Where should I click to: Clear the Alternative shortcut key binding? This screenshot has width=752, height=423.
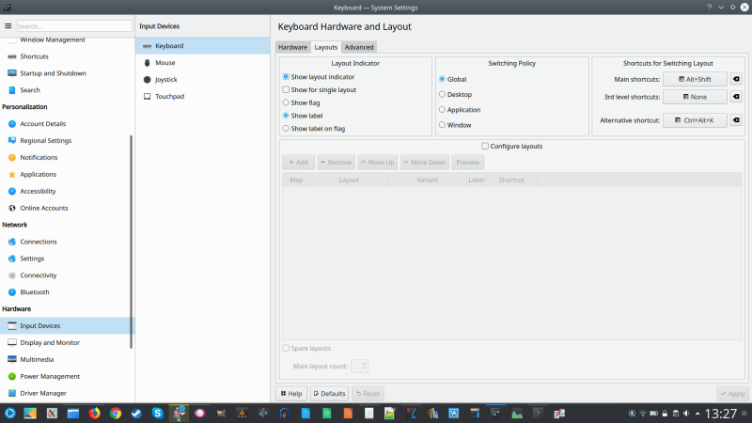[736, 120]
